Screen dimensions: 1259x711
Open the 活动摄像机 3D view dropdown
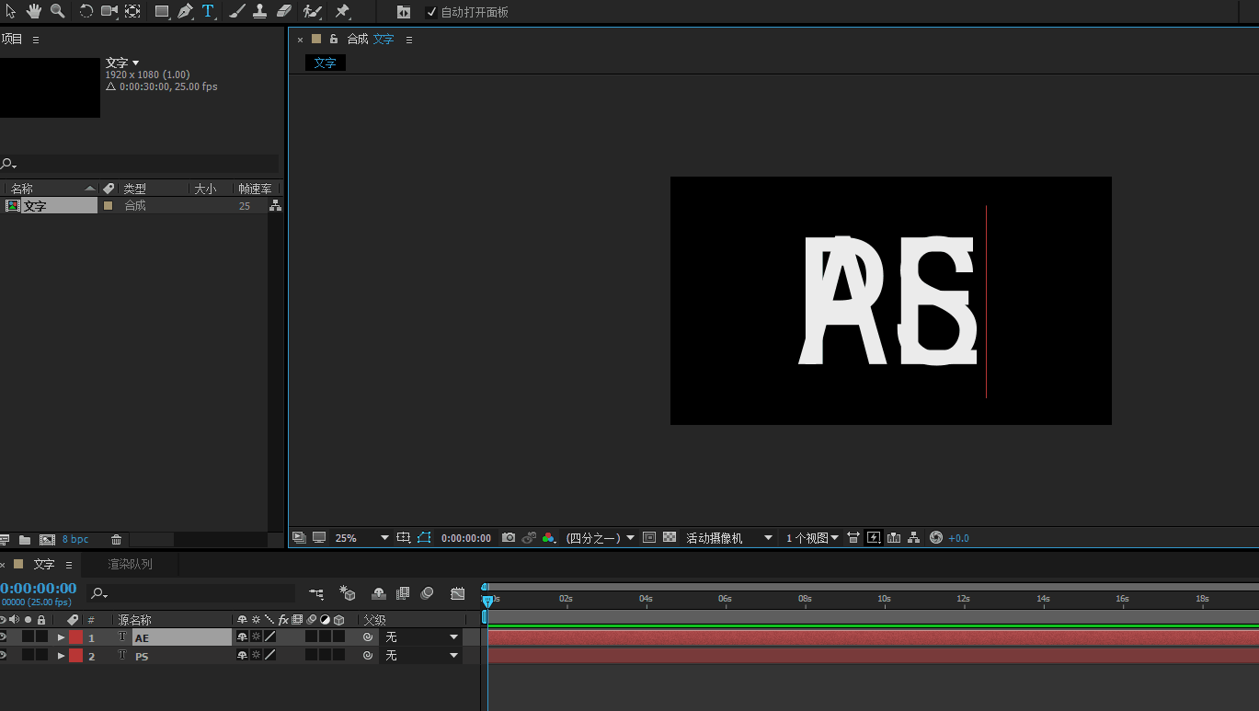729,538
